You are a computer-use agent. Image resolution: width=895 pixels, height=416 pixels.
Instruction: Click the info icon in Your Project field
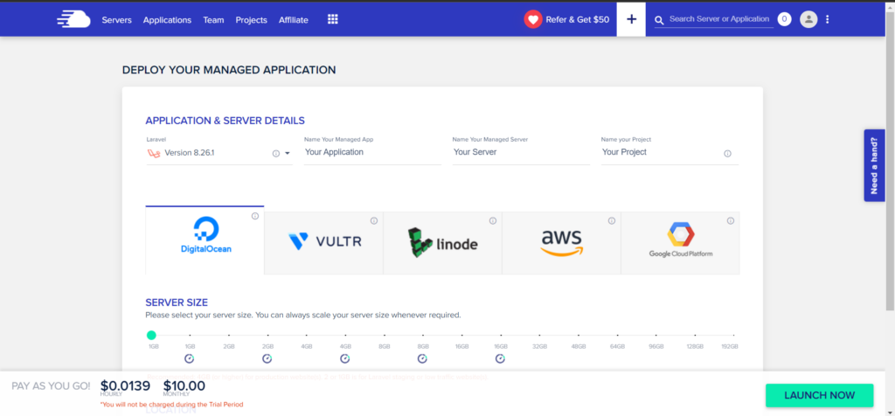[x=727, y=154]
